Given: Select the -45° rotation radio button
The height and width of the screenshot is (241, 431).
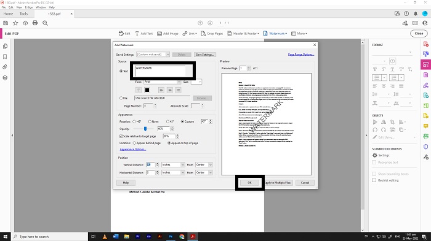Looking at the screenshot, I should (134, 121).
